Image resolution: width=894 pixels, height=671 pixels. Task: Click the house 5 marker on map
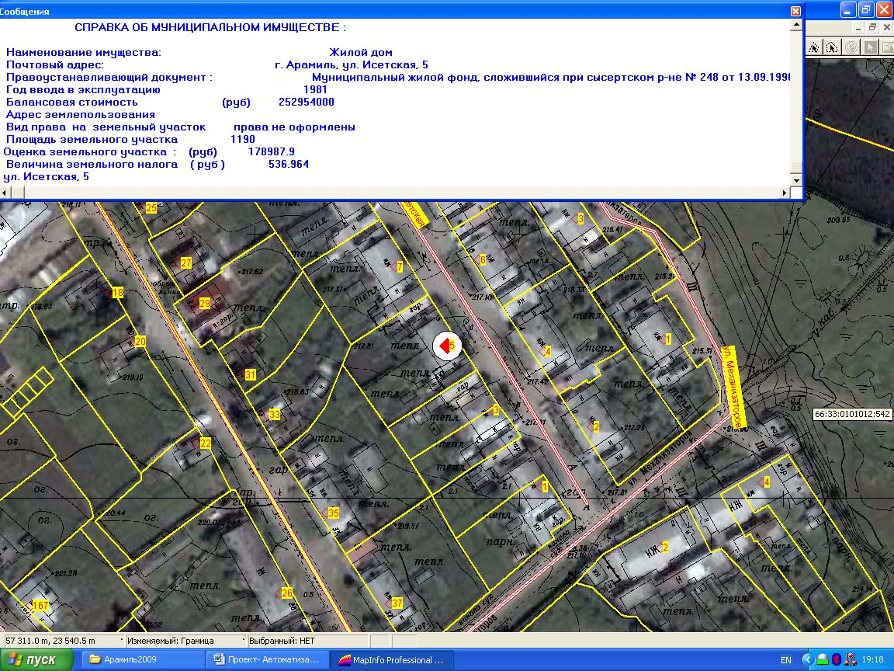[447, 346]
